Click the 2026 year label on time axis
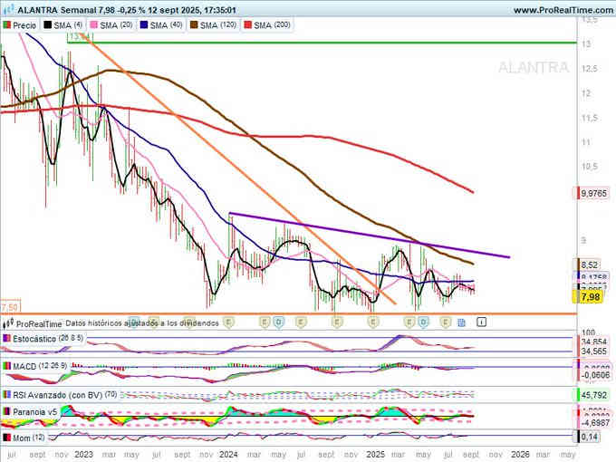Viewport: 616px width, 462px height. coord(520,455)
